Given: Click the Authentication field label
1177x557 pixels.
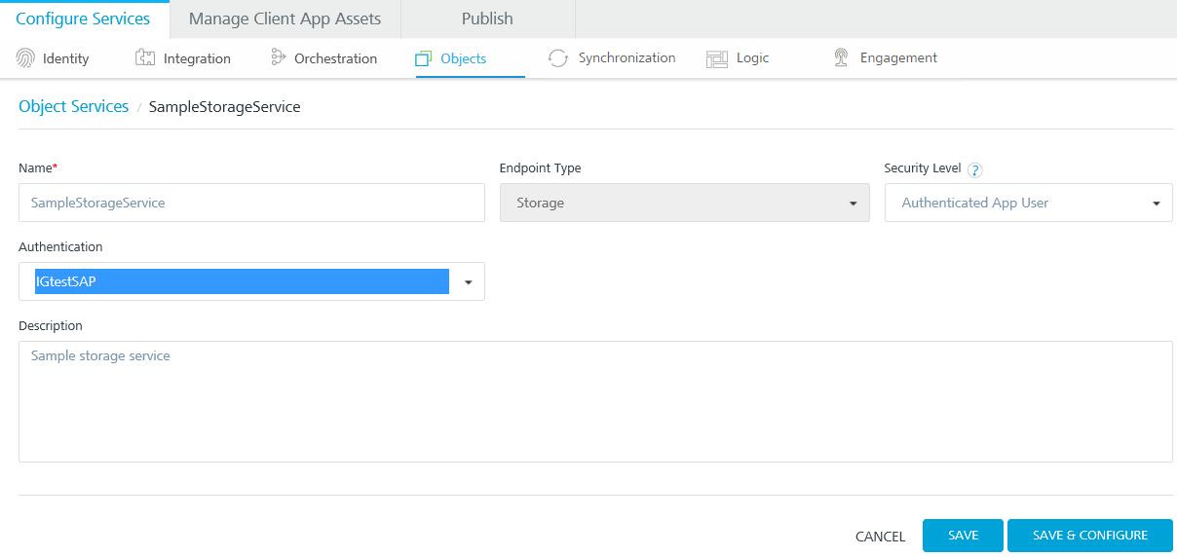Looking at the screenshot, I should 60,247.
